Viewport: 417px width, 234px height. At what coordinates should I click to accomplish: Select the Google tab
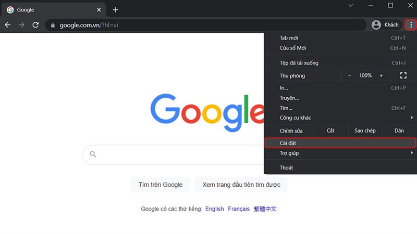[x=54, y=10]
